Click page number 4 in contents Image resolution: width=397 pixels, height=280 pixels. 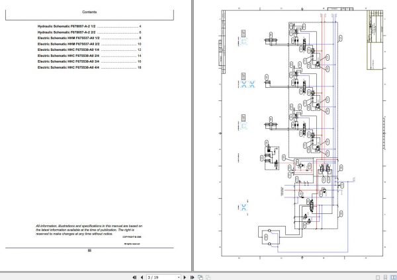pyautogui.click(x=140, y=26)
